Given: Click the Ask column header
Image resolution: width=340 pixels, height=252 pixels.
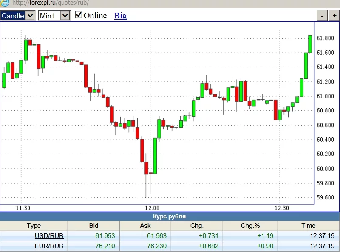Looking at the screenshot, I should (x=145, y=226).
